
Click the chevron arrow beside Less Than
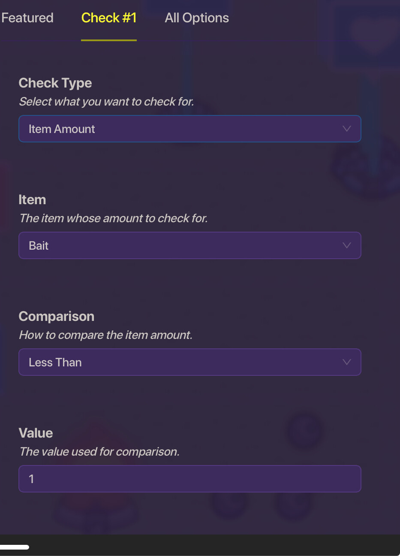coord(347,362)
